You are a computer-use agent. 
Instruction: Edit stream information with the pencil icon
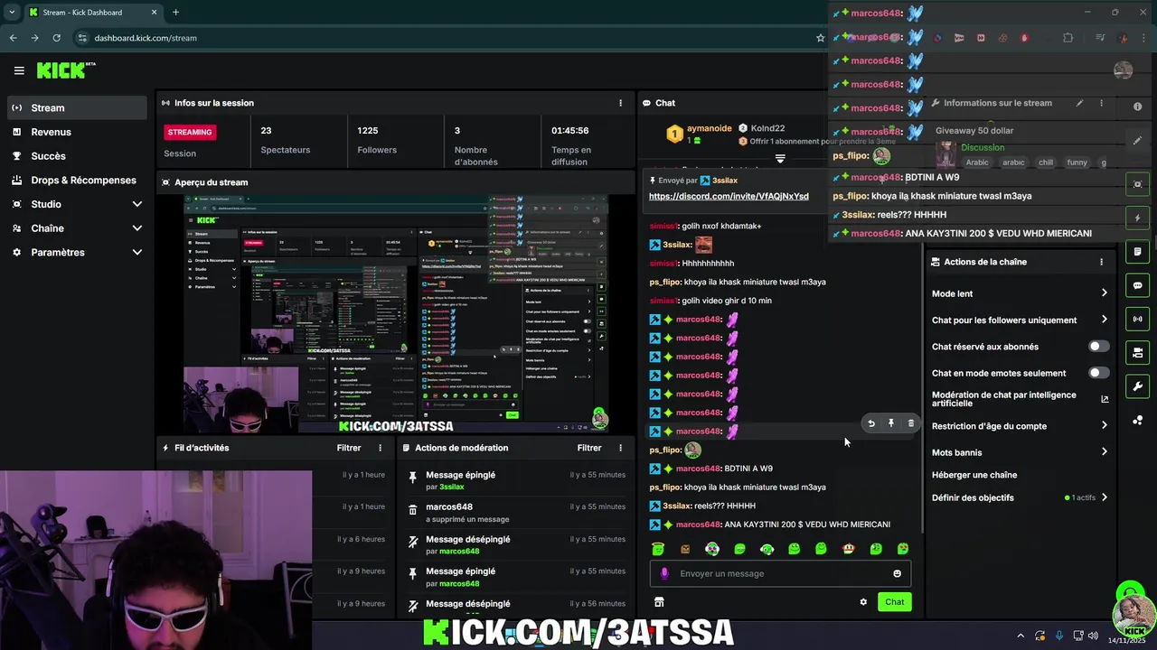(1079, 103)
